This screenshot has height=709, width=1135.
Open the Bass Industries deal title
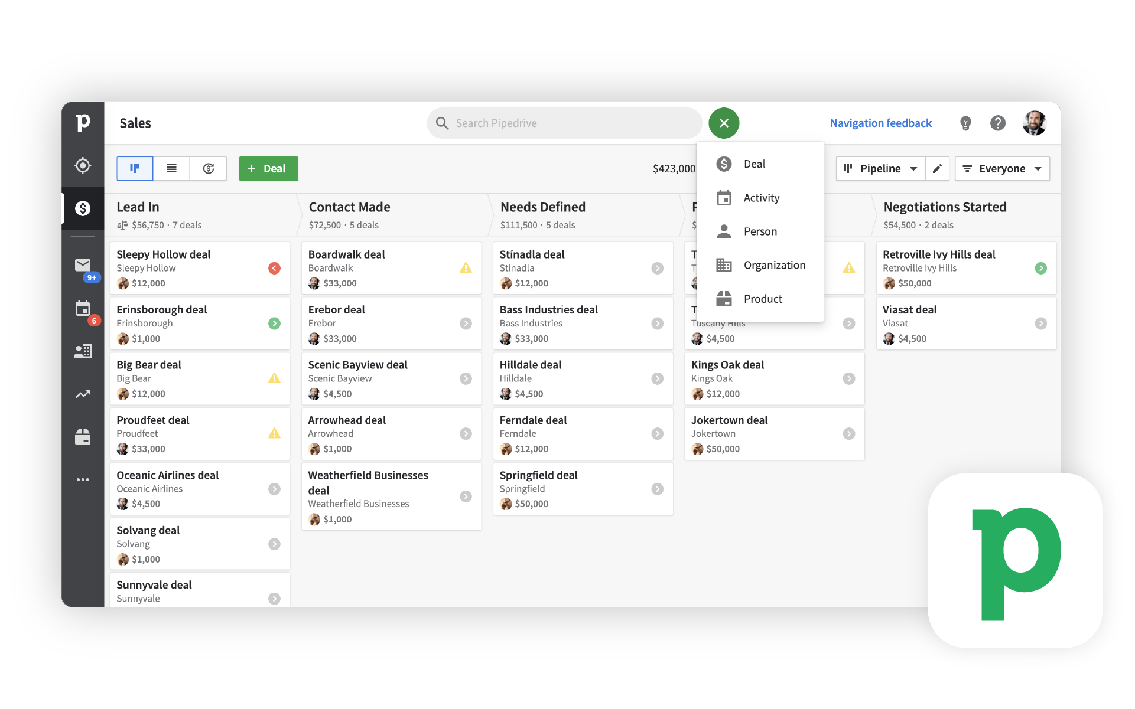(x=548, y=310)
